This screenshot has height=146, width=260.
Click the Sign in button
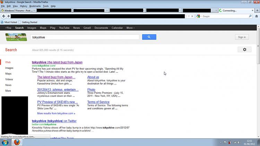tap(242, 37)
